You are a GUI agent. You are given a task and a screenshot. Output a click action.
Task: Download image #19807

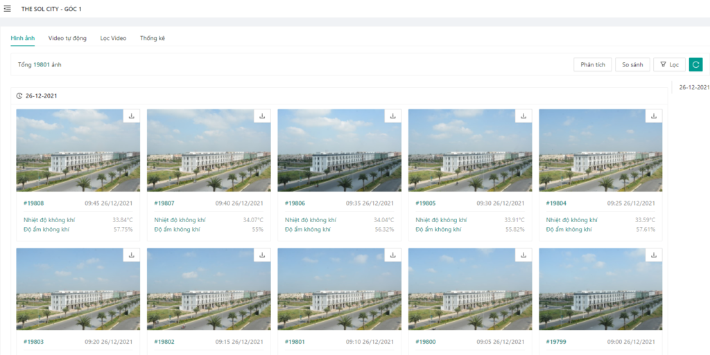pyautogui.click(x=262, y=116)
